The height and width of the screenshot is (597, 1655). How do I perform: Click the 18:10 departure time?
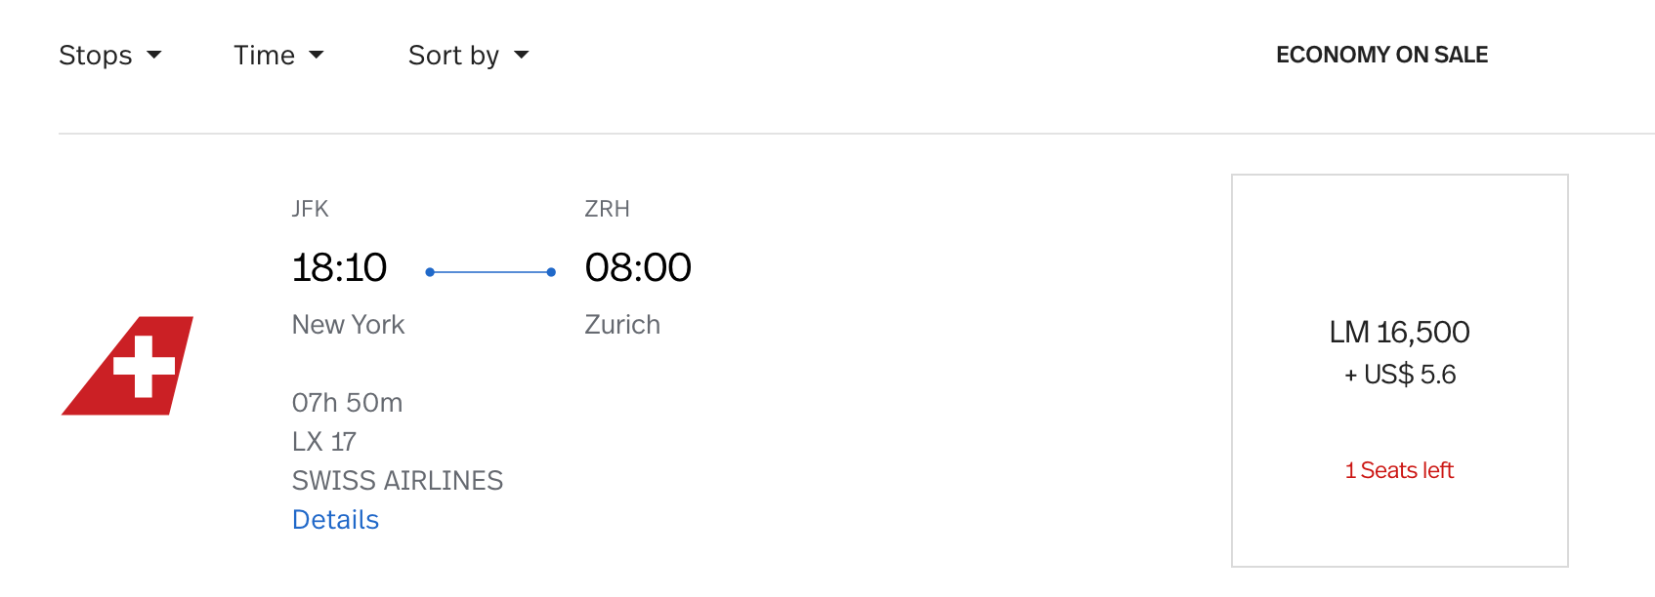[x=339, y=267]
